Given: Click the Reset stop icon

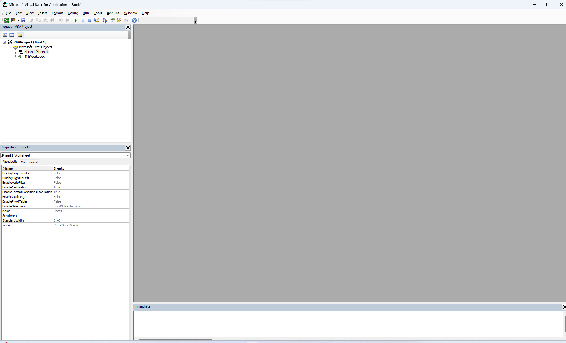Looking at the screenshot, I should pos(90,20).
